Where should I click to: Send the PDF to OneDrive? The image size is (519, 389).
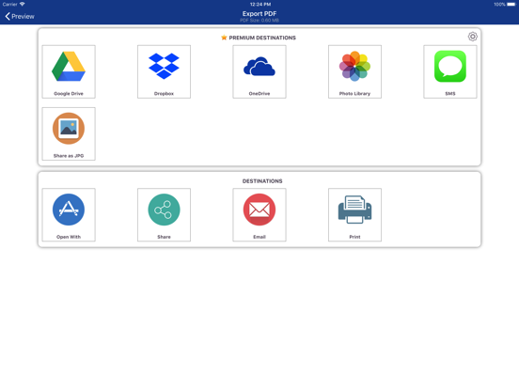(259, 71)
